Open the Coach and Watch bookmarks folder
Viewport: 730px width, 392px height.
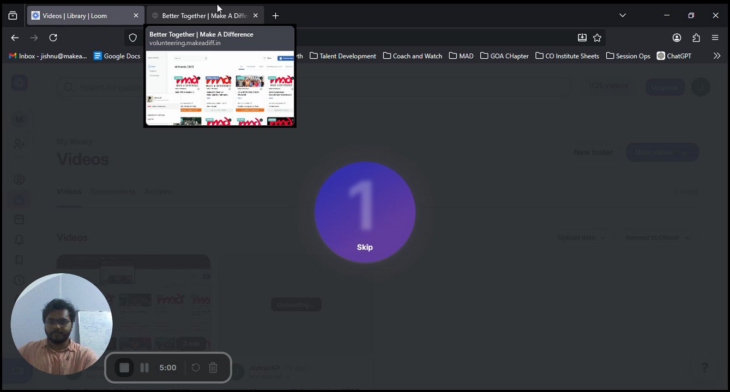(x=413, y=56)
